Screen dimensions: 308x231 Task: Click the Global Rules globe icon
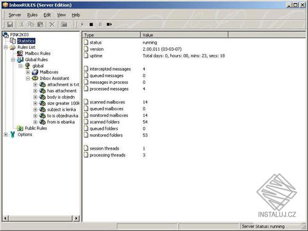20,60
